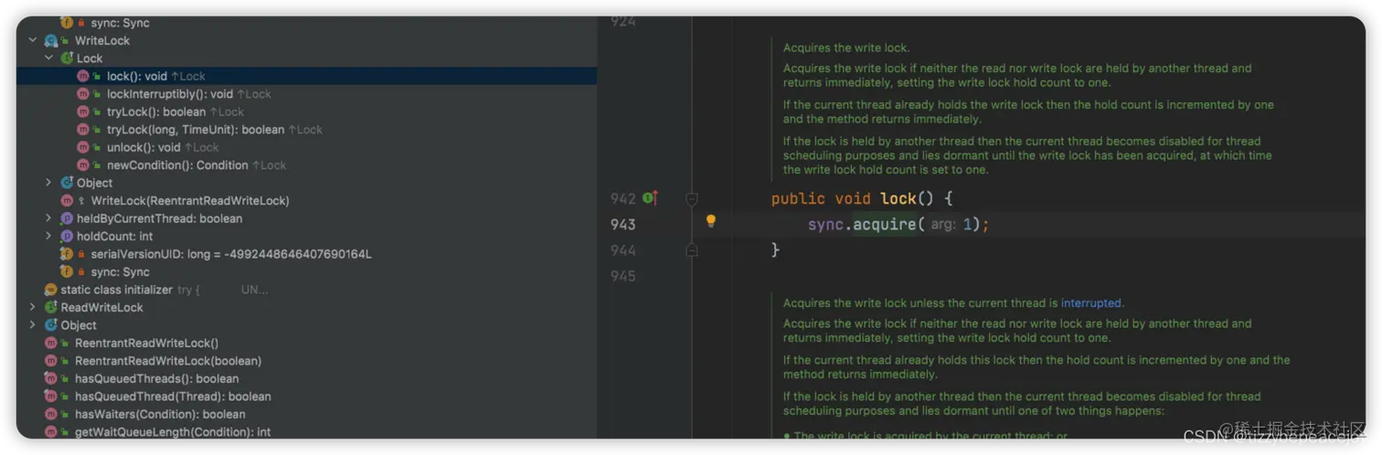Image resolution: width=1382 pixels, height=455 pixels.
Task: Expand the Object node below ReadWriteLock
Action: pos(33,325)
